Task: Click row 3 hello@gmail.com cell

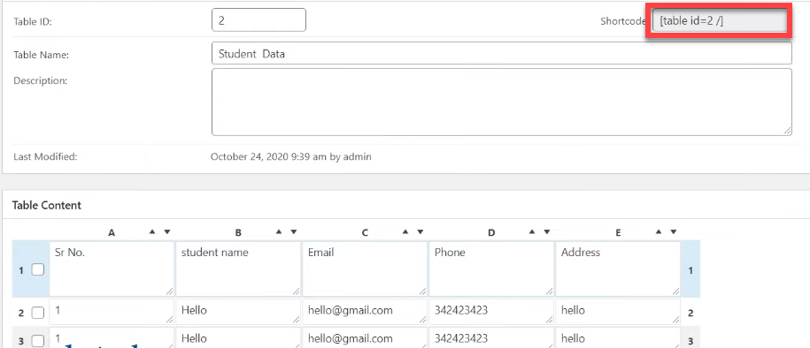Action: pyautogui.click(x=365, y=338)
